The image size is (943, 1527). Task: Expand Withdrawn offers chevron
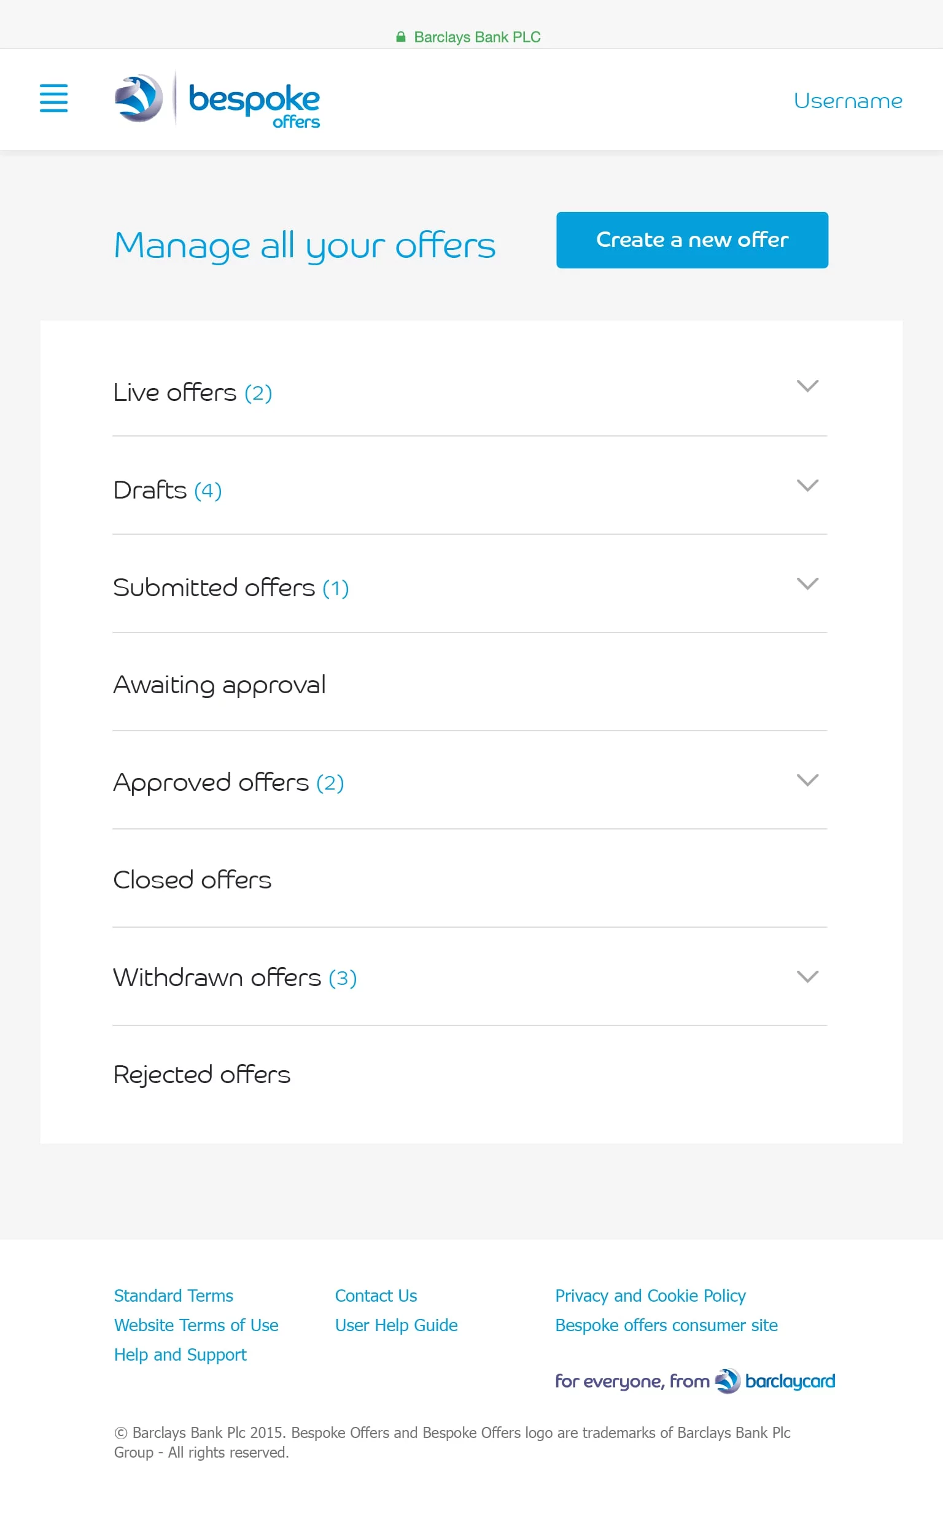point(807,977)
